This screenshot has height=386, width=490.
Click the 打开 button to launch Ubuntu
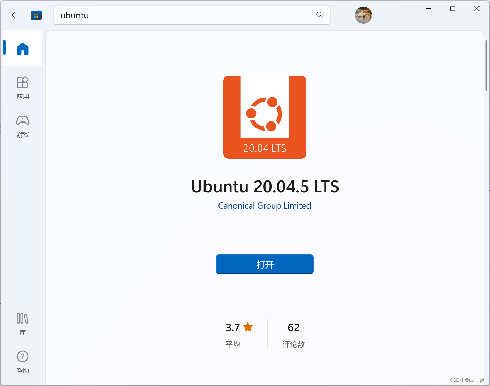pos(265,264)
